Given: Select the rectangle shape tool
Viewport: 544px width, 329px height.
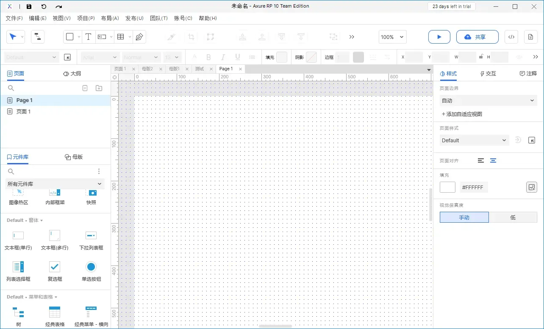Looking at the screenshot, I should click(69, 37).
